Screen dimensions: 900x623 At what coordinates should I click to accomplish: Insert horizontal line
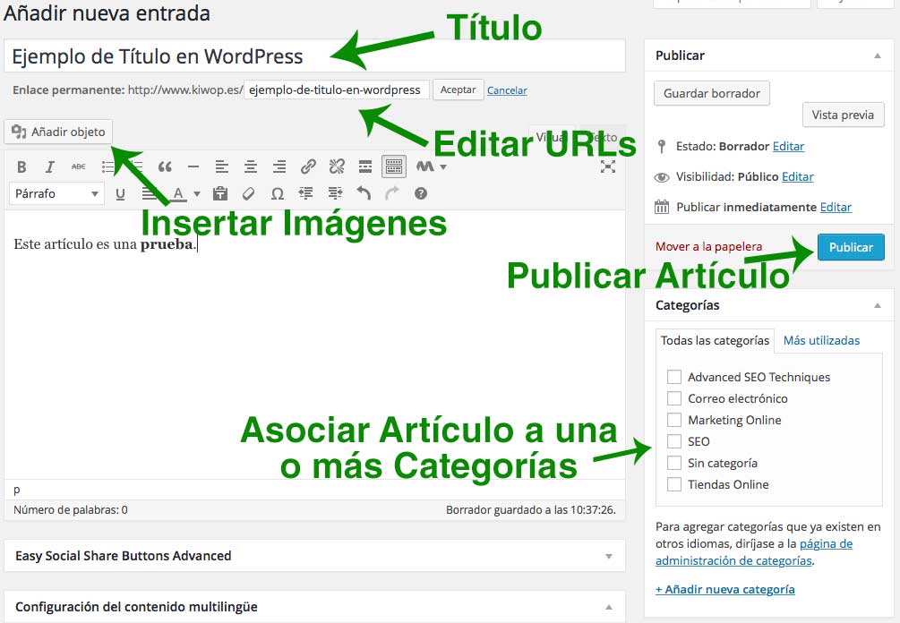(193, 166)
